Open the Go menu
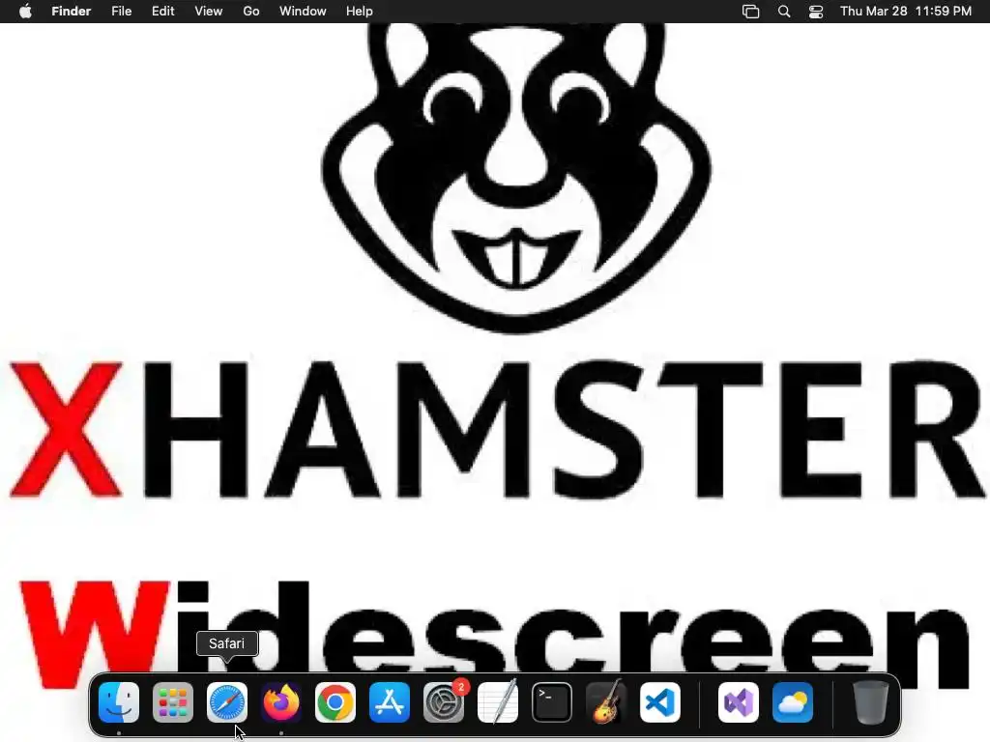 251,12
